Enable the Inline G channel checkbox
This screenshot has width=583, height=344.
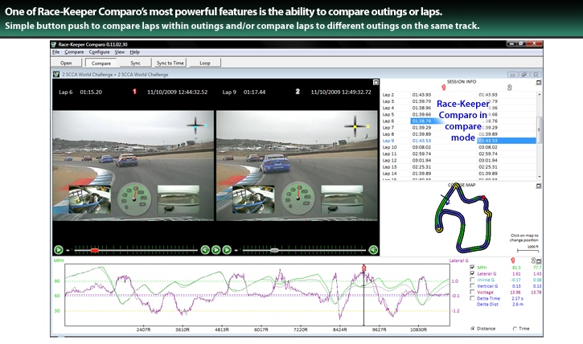pyautogui.click(x=472, y=280)
